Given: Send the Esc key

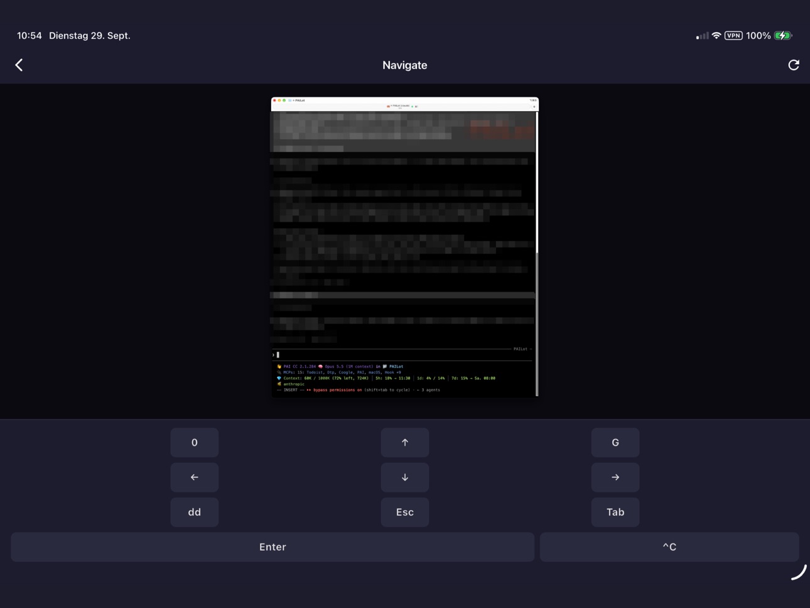Looking at the screenshot, I should point(405,512).
